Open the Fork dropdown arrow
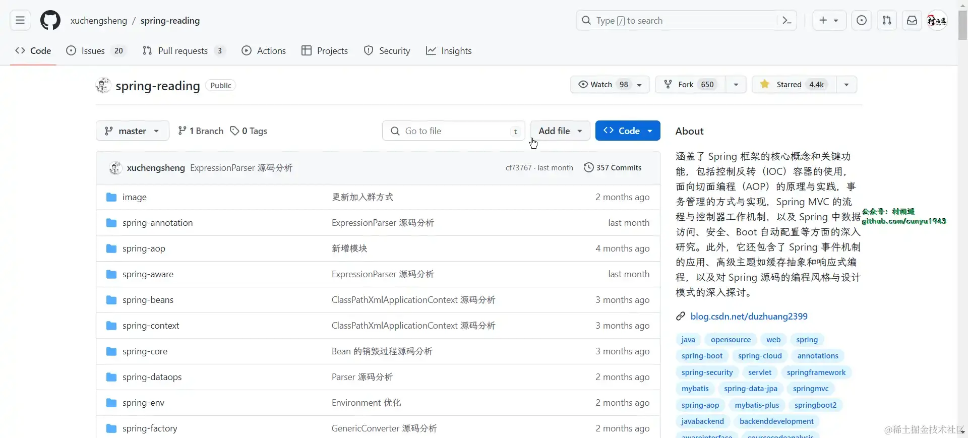Screen dimensions: 968x438 click(736, 85)
